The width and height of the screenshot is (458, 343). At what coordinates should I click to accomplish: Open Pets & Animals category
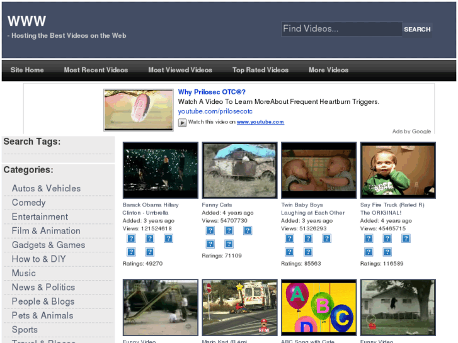click(42, 315)
